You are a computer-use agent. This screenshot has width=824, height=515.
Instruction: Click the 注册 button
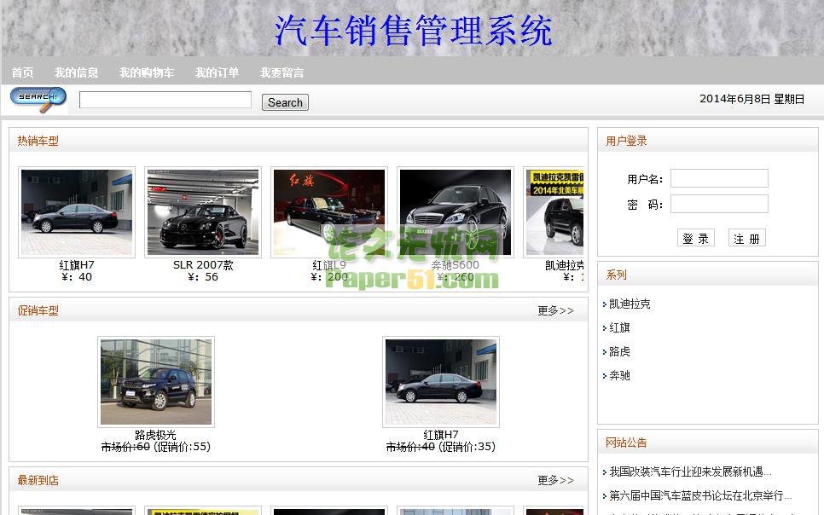coord(746,238)
